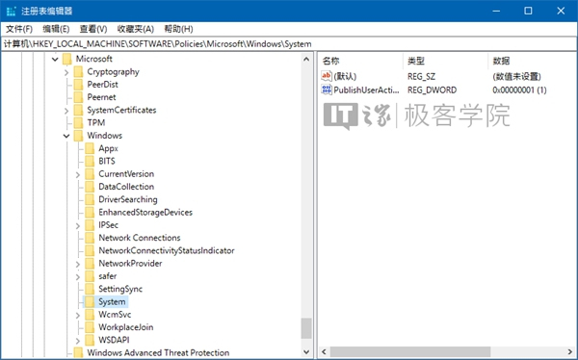Image resolution: width=578 pixels, height=360 pixels.
Task: Click the string value icon for (默认)
Action: [327, 76]
